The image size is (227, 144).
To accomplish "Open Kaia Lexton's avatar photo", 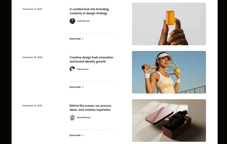I will pyautogui.click(x=72, y=69).
